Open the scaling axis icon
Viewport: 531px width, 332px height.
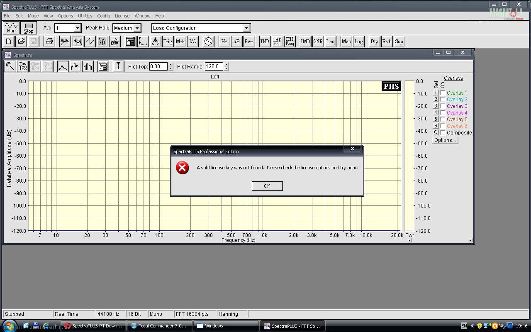(143, 41)
